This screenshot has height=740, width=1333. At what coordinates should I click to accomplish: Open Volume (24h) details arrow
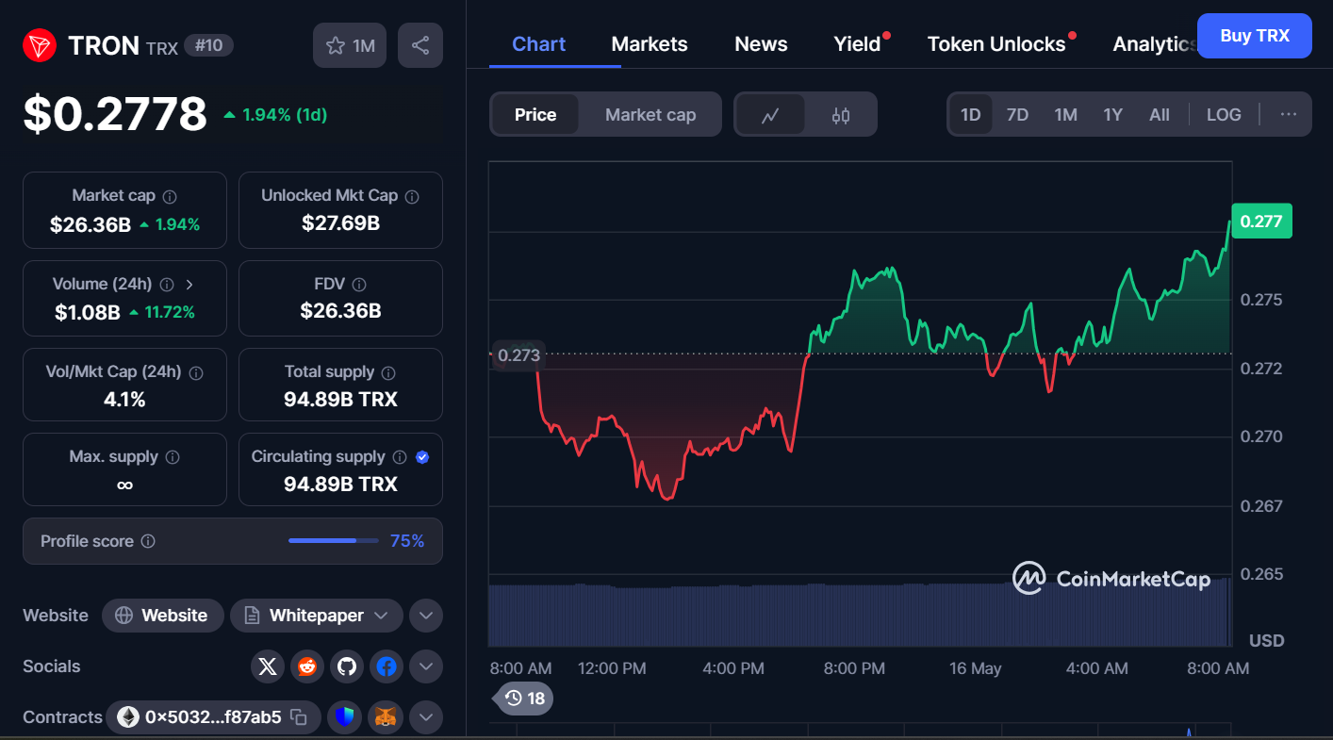(x=189, y=285)
